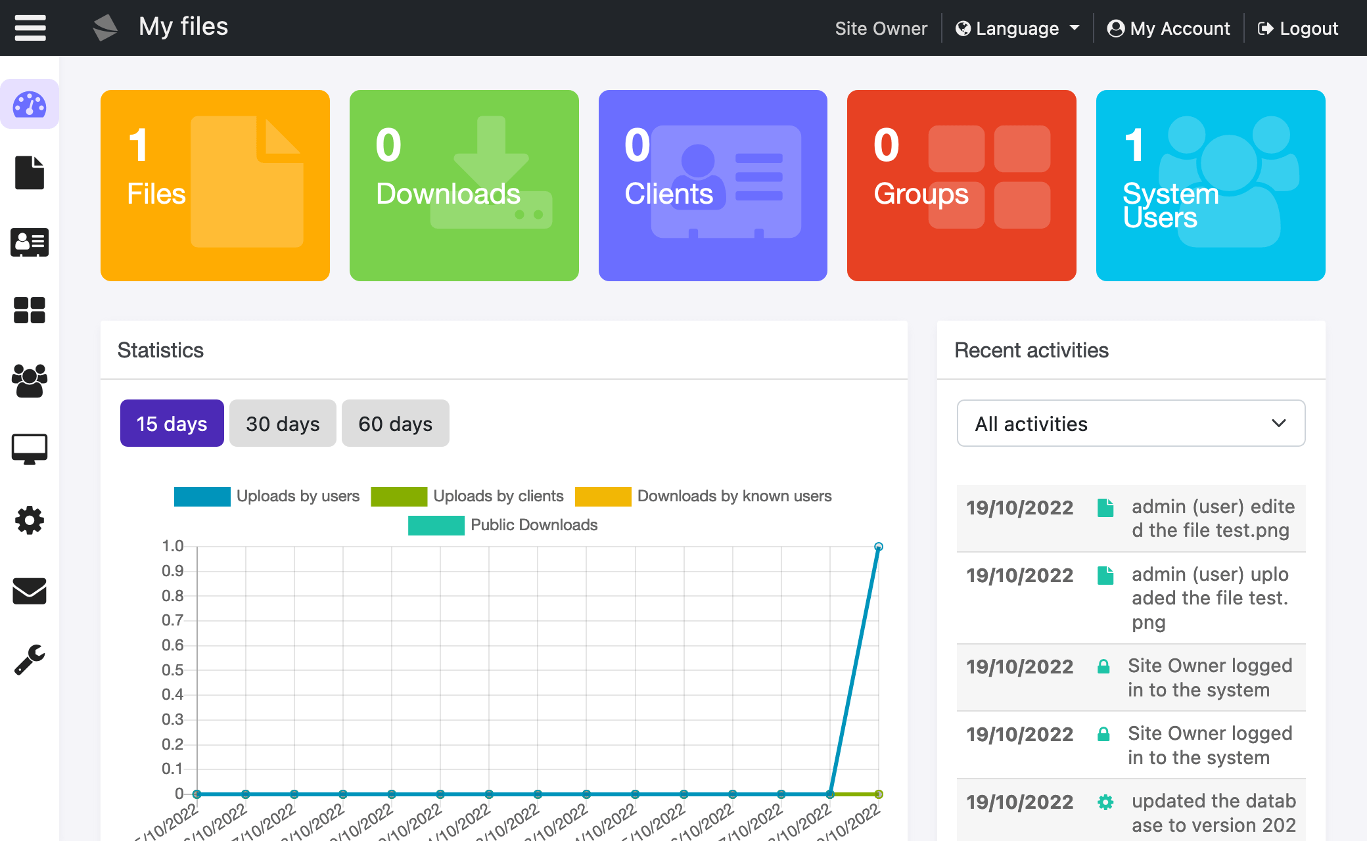Image resolution: width=1367 pixels, height=841 pixels.
Task: Expand the Language dropdown
Action: pyautogui.click(x=1017, y=28)
